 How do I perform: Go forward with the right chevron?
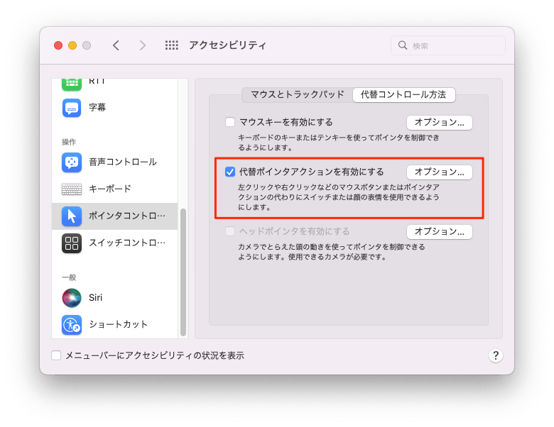point(142,45)
